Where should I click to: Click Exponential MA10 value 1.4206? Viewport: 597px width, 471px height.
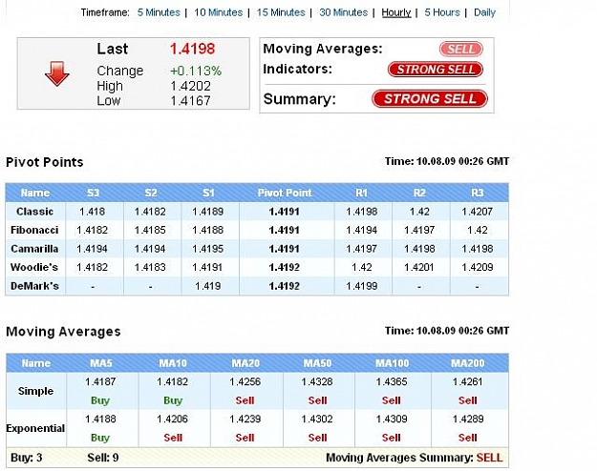point(173,419)
